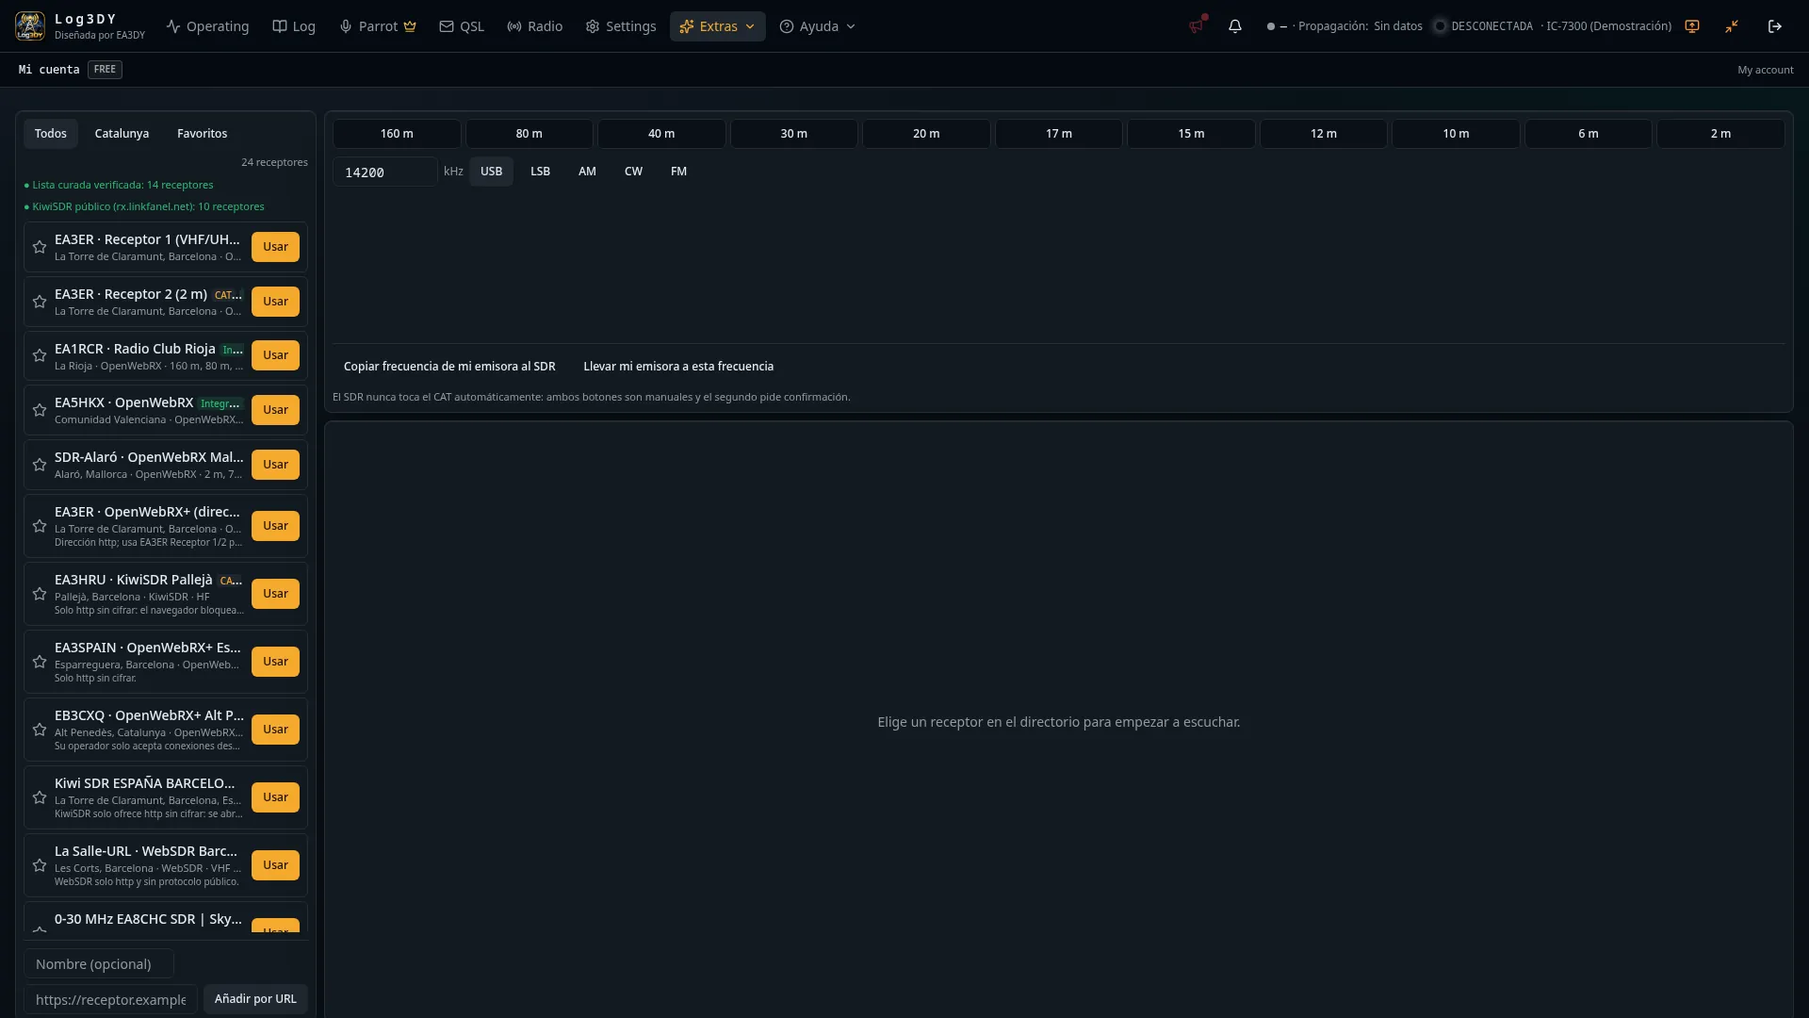
Task: Star the EA3SPAIN OpenWebRX+ receiver
Action: pos(40,662)
